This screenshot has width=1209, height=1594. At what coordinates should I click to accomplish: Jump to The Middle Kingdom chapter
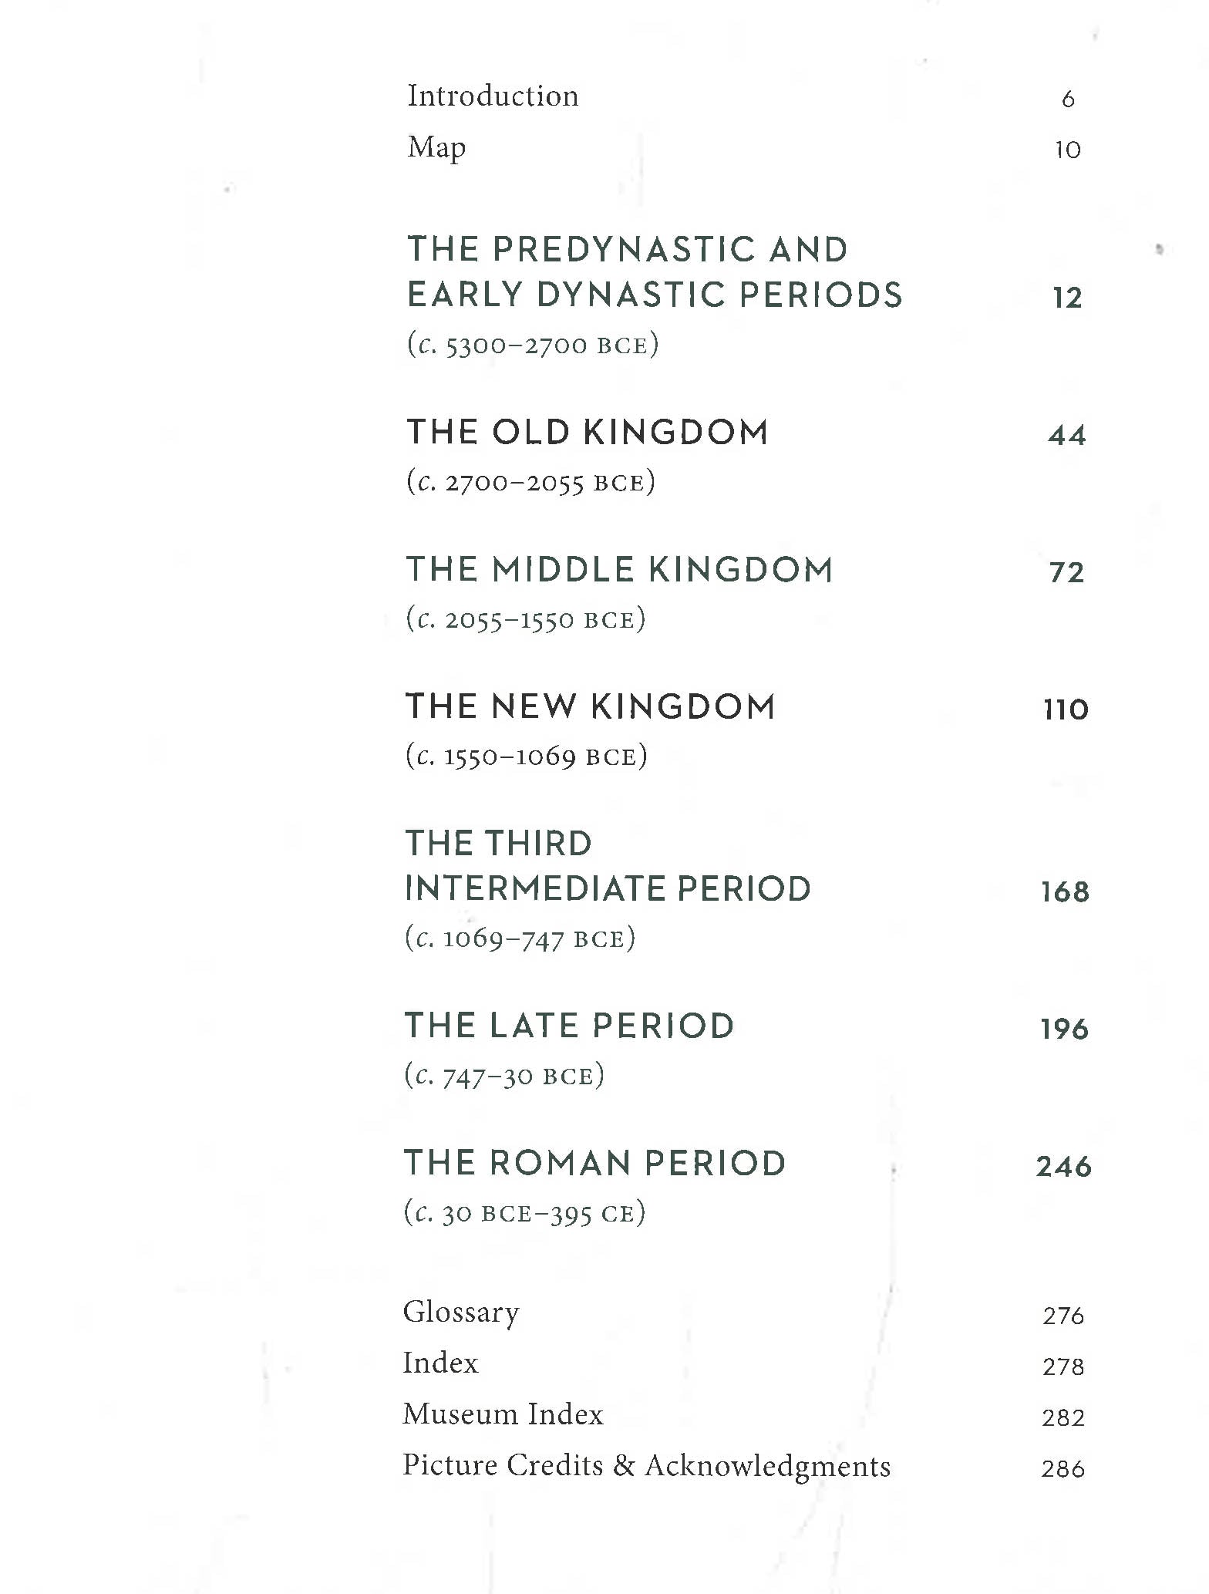click(x=619, y=570)
